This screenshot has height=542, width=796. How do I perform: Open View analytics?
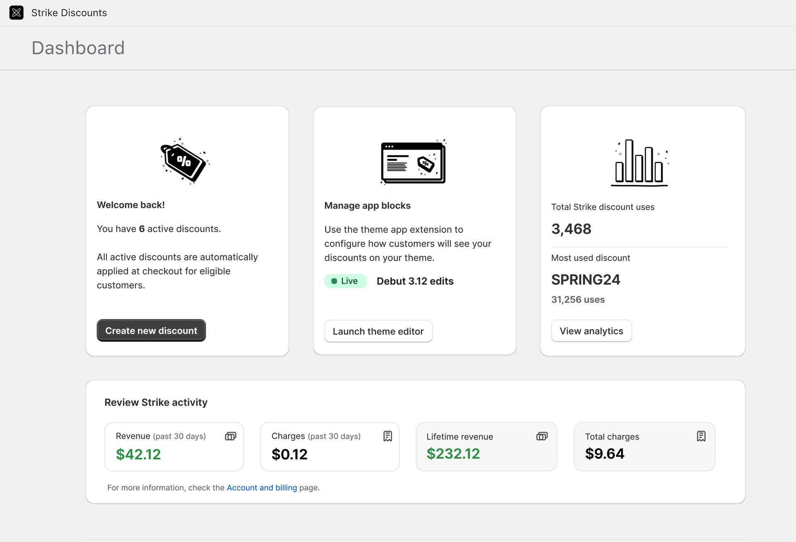point(591,331)
